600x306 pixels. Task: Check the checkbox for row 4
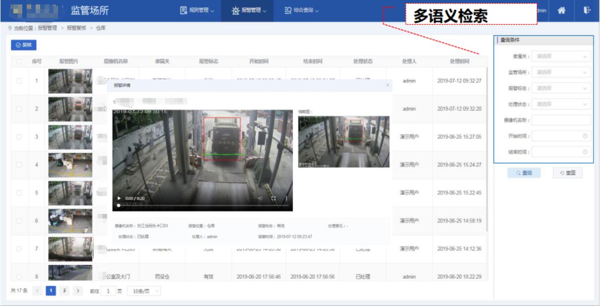tap(19, 165)
